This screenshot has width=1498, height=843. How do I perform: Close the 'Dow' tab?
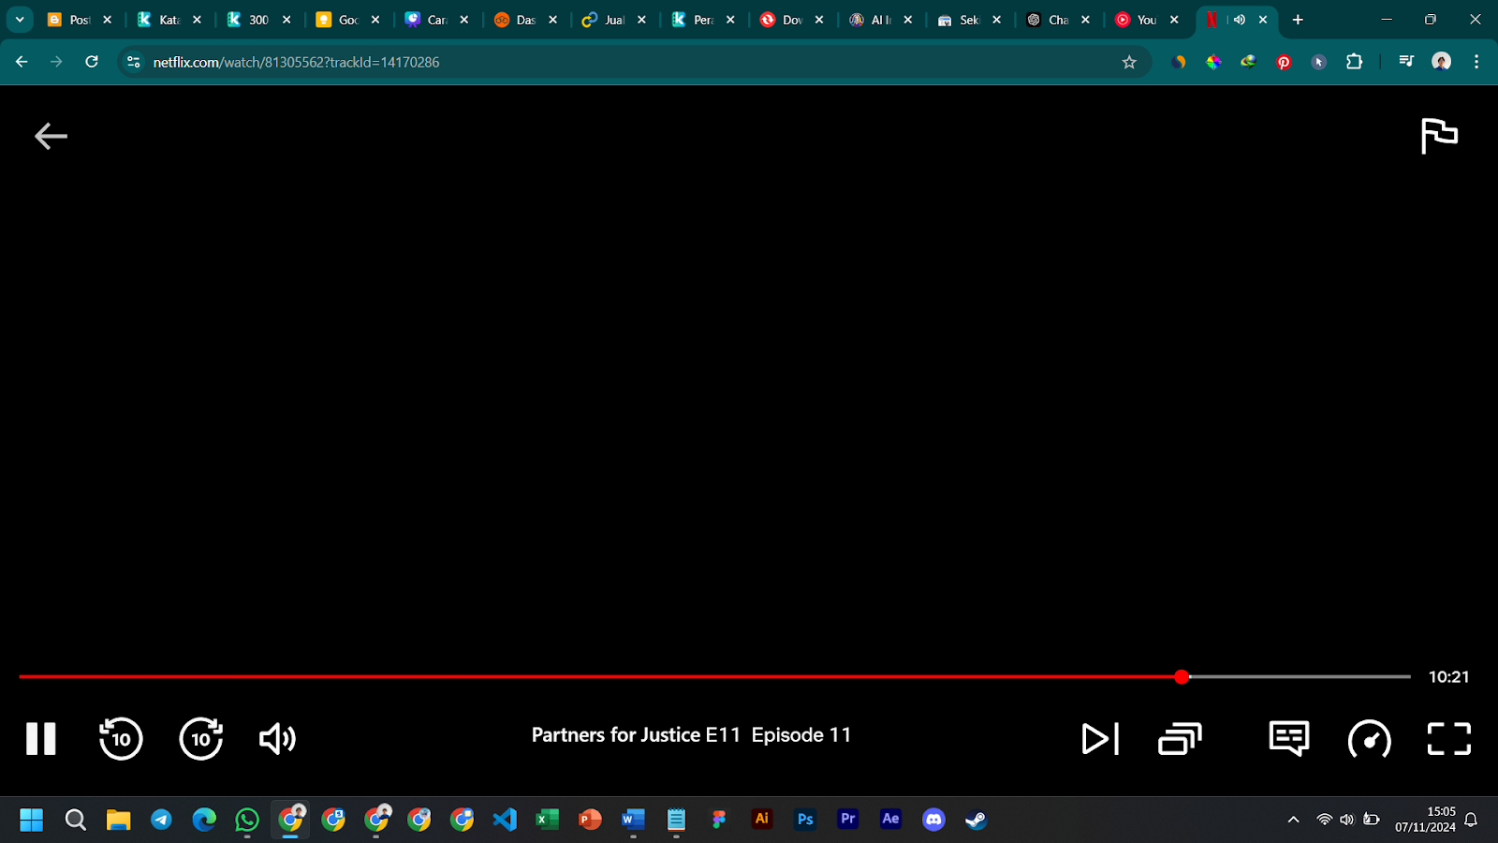(x=819, y=20)
